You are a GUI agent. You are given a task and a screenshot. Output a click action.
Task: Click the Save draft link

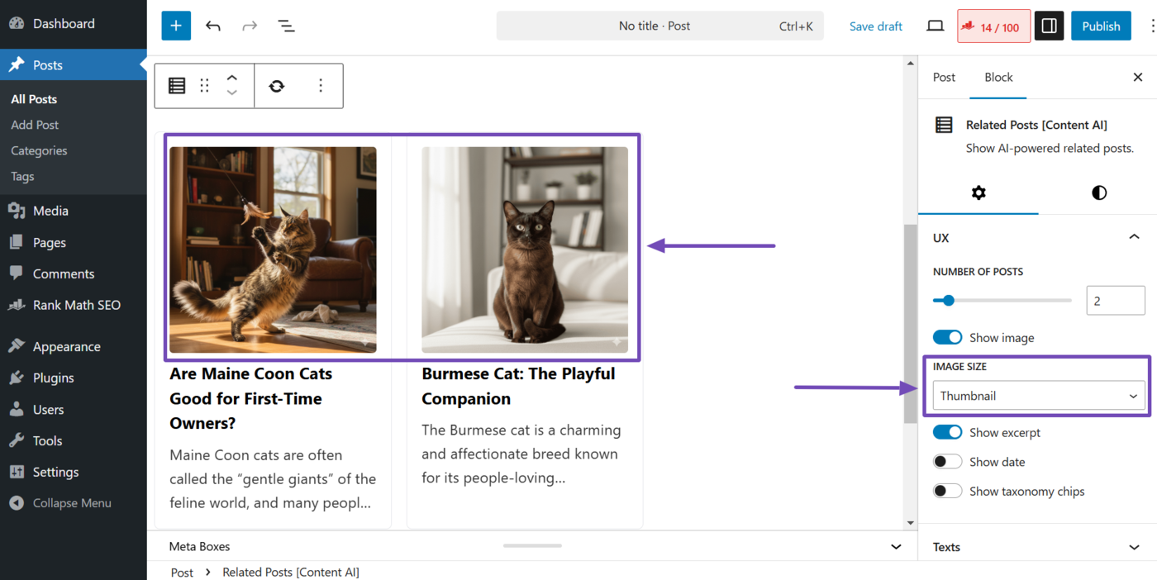pos(875,26)
